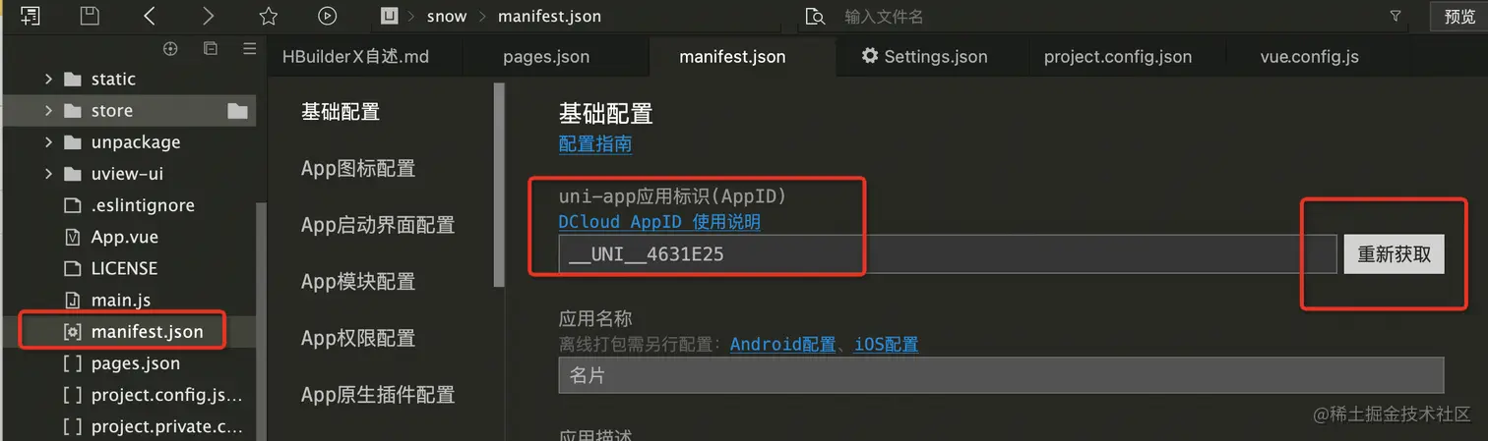This screenshot has height=441, width=1488.
Task: Switch to the Settings.json tab
Action: pos(924,57)
